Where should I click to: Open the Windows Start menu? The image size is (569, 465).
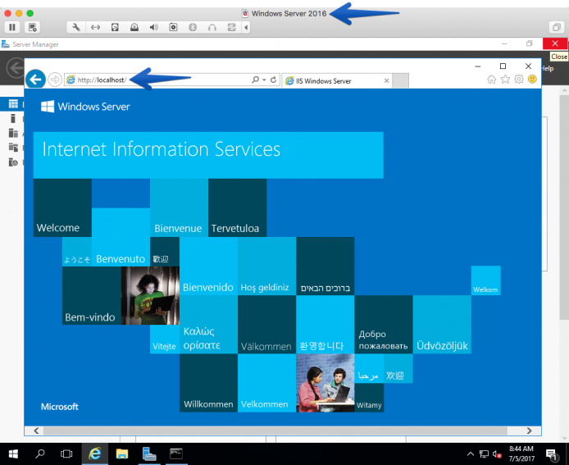[13, 454]
